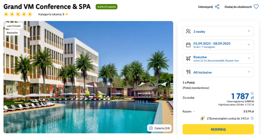Click the yellow REZERWUJ button
Screen dimensions: 261x135
click(x=218, y=129)
